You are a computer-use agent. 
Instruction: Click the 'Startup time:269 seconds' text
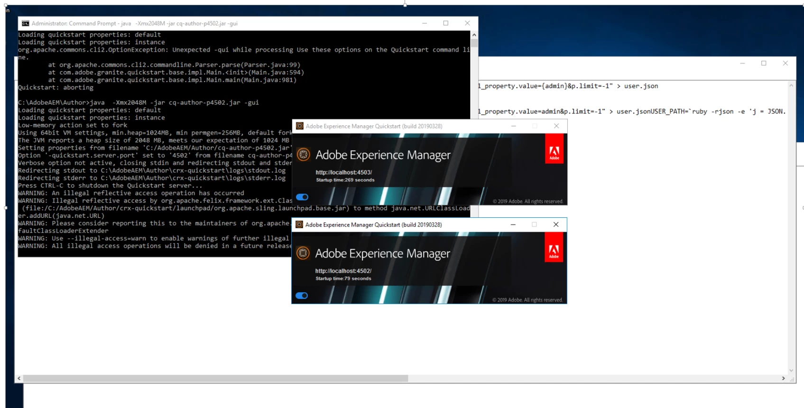(345, 180)
